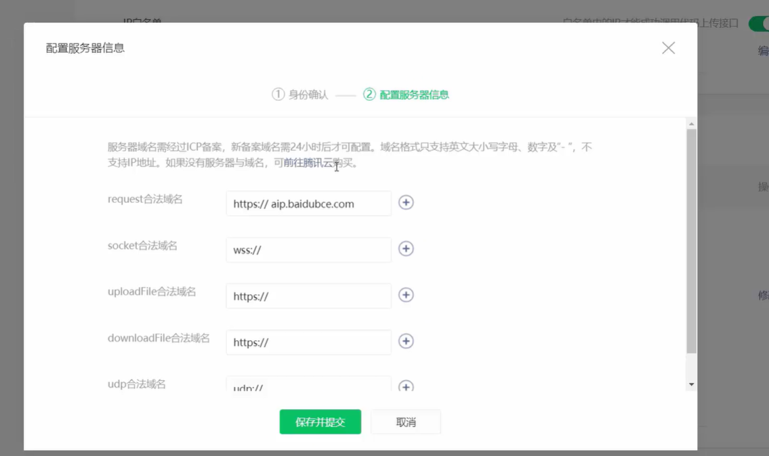Screen dimensions: 769x456
Task: Click the downloadFile合法域名 label
Action: point(159,338)
